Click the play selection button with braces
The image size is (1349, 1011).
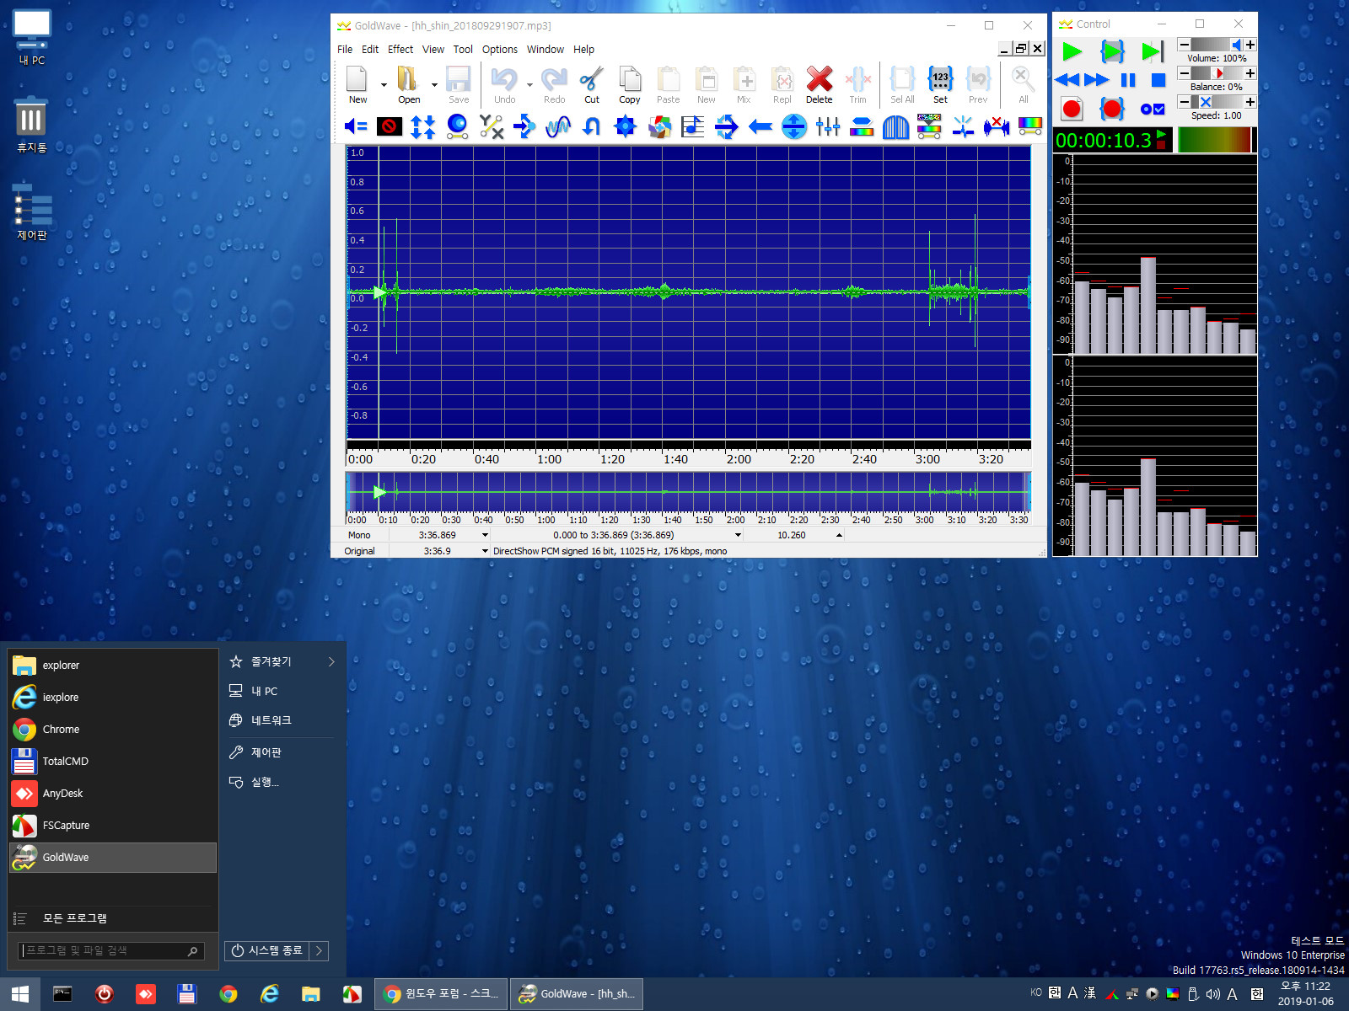point(1112,51)
